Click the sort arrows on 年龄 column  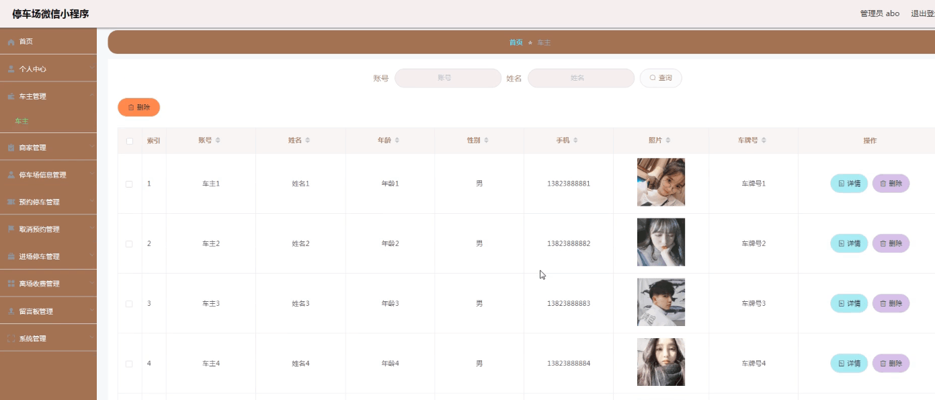coord(397,141)
